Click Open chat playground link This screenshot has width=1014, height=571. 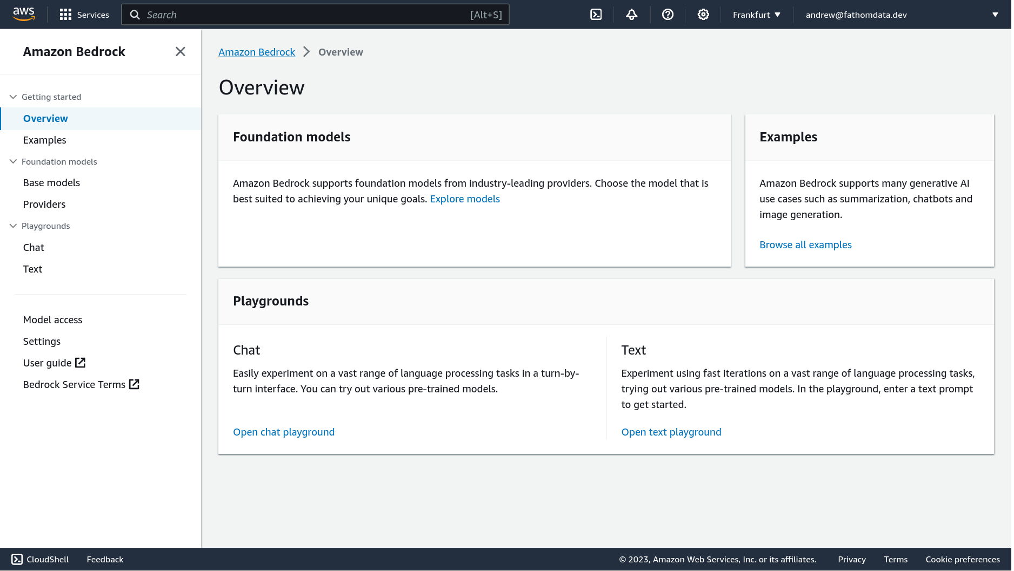[x=283, y=432]
